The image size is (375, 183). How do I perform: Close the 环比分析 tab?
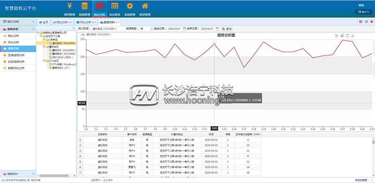coord(95,22)
